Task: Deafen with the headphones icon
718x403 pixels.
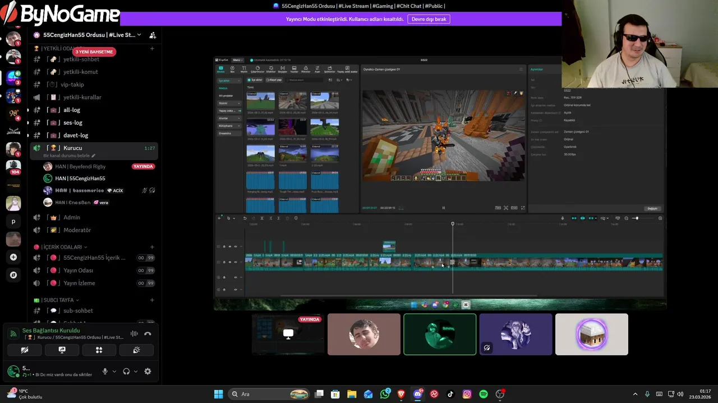Action: tap(126, 371)
